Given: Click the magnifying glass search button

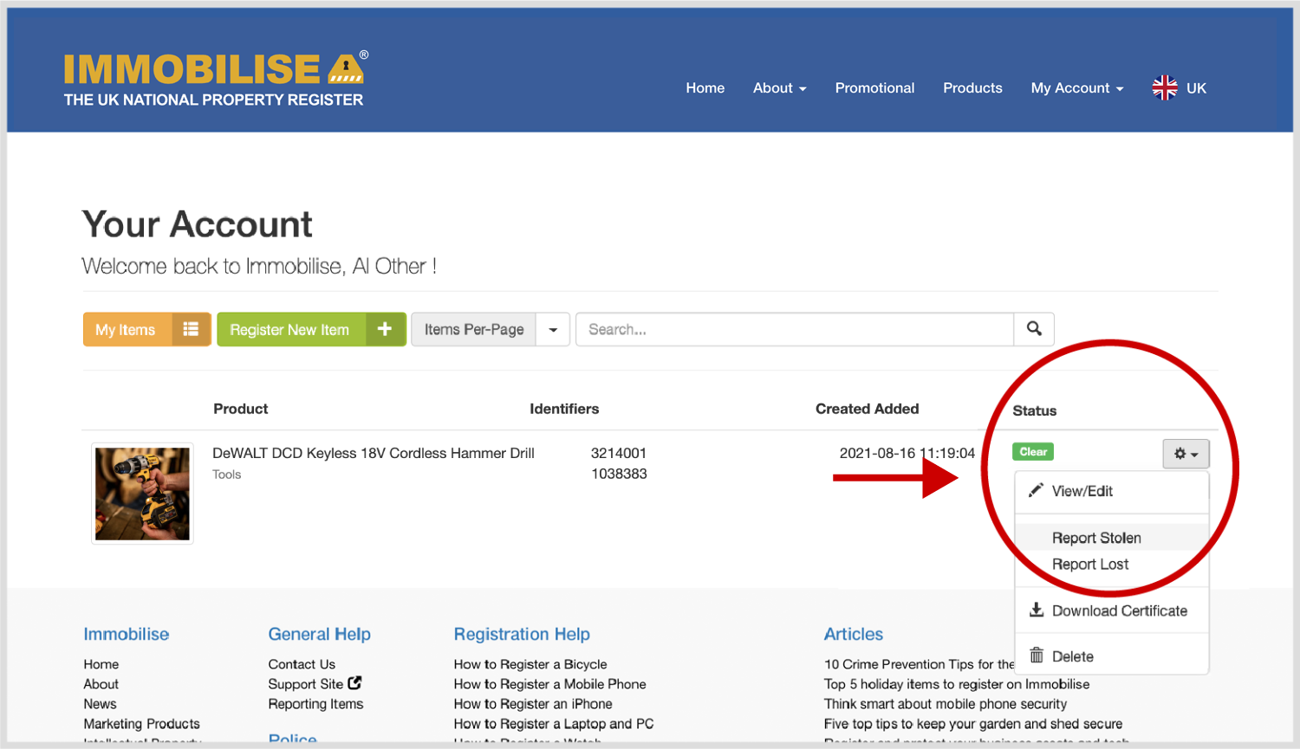Looking at the screenshot, I should click(1034, 329).
